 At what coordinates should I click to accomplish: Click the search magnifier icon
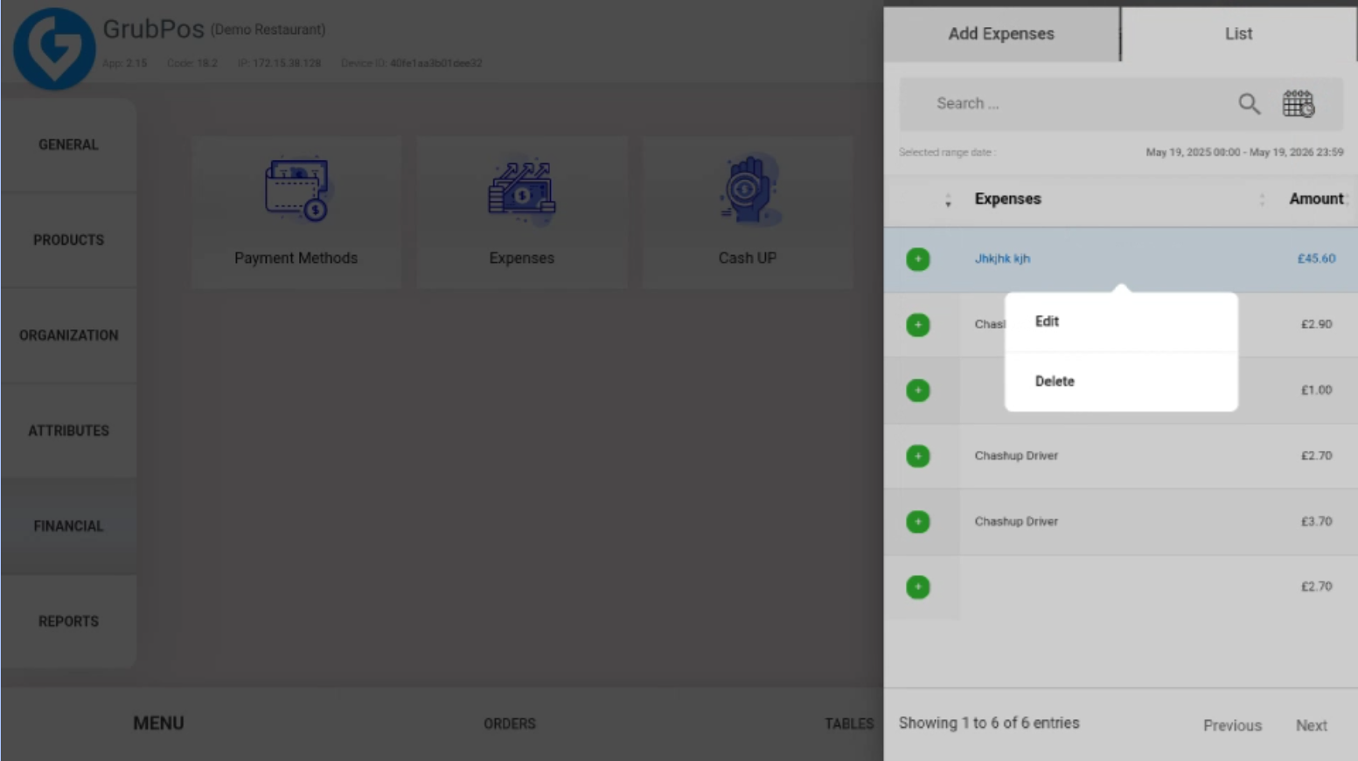pos(1250,104)
